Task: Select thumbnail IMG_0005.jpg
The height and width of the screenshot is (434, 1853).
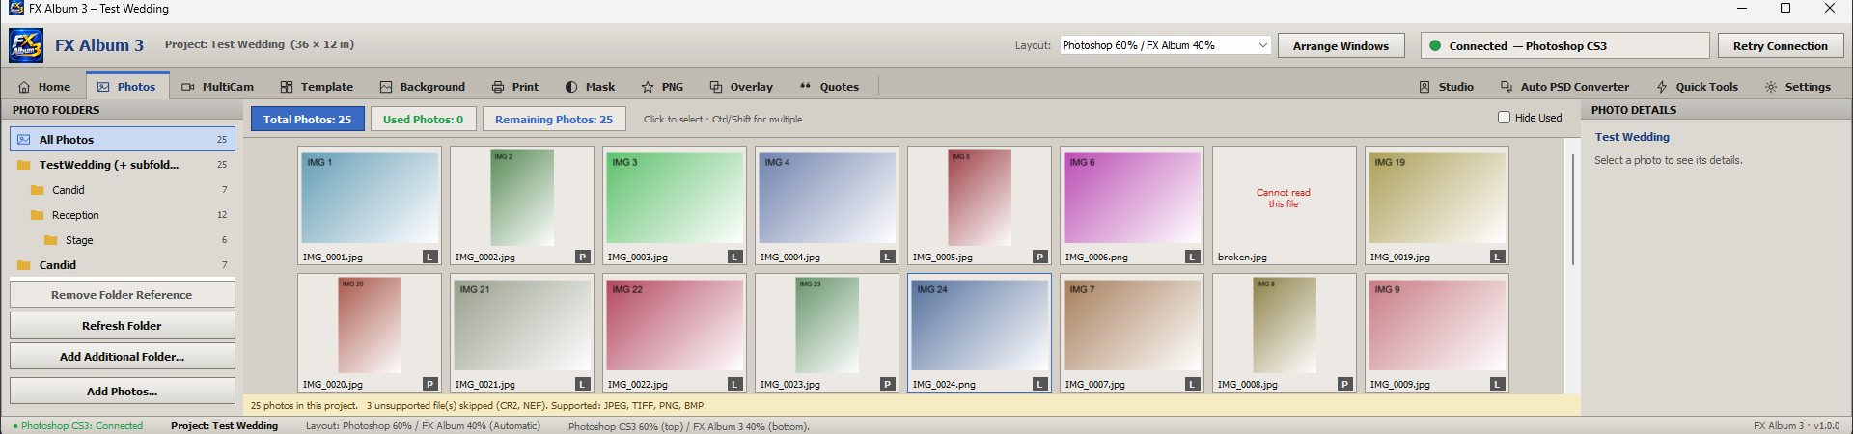Action: (980, 205)
